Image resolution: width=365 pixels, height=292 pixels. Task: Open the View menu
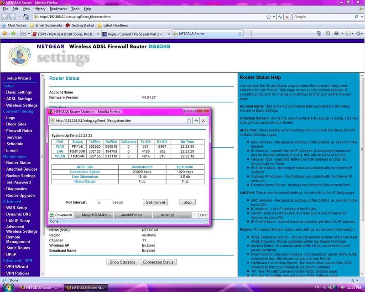(26, 9)
